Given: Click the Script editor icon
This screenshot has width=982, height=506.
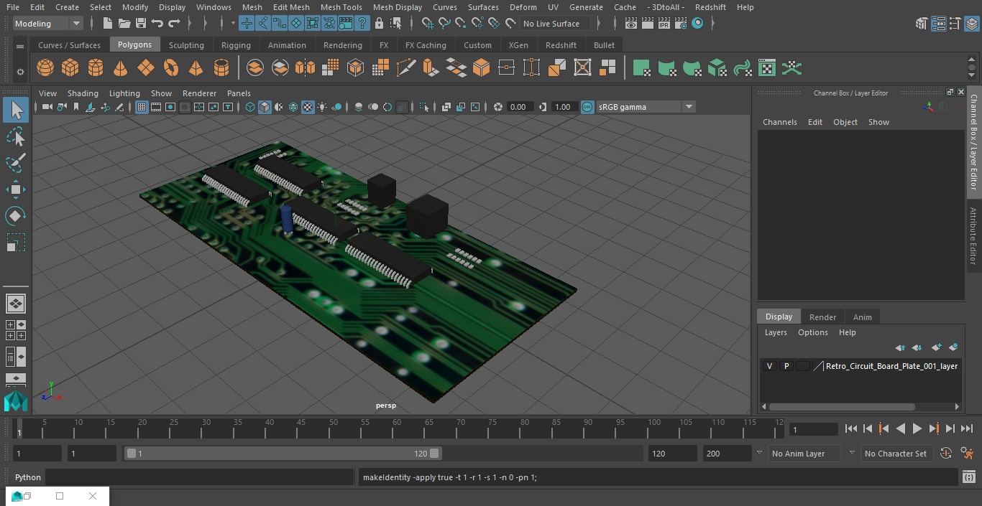Looking at the screenshot, I should [969, 477].
